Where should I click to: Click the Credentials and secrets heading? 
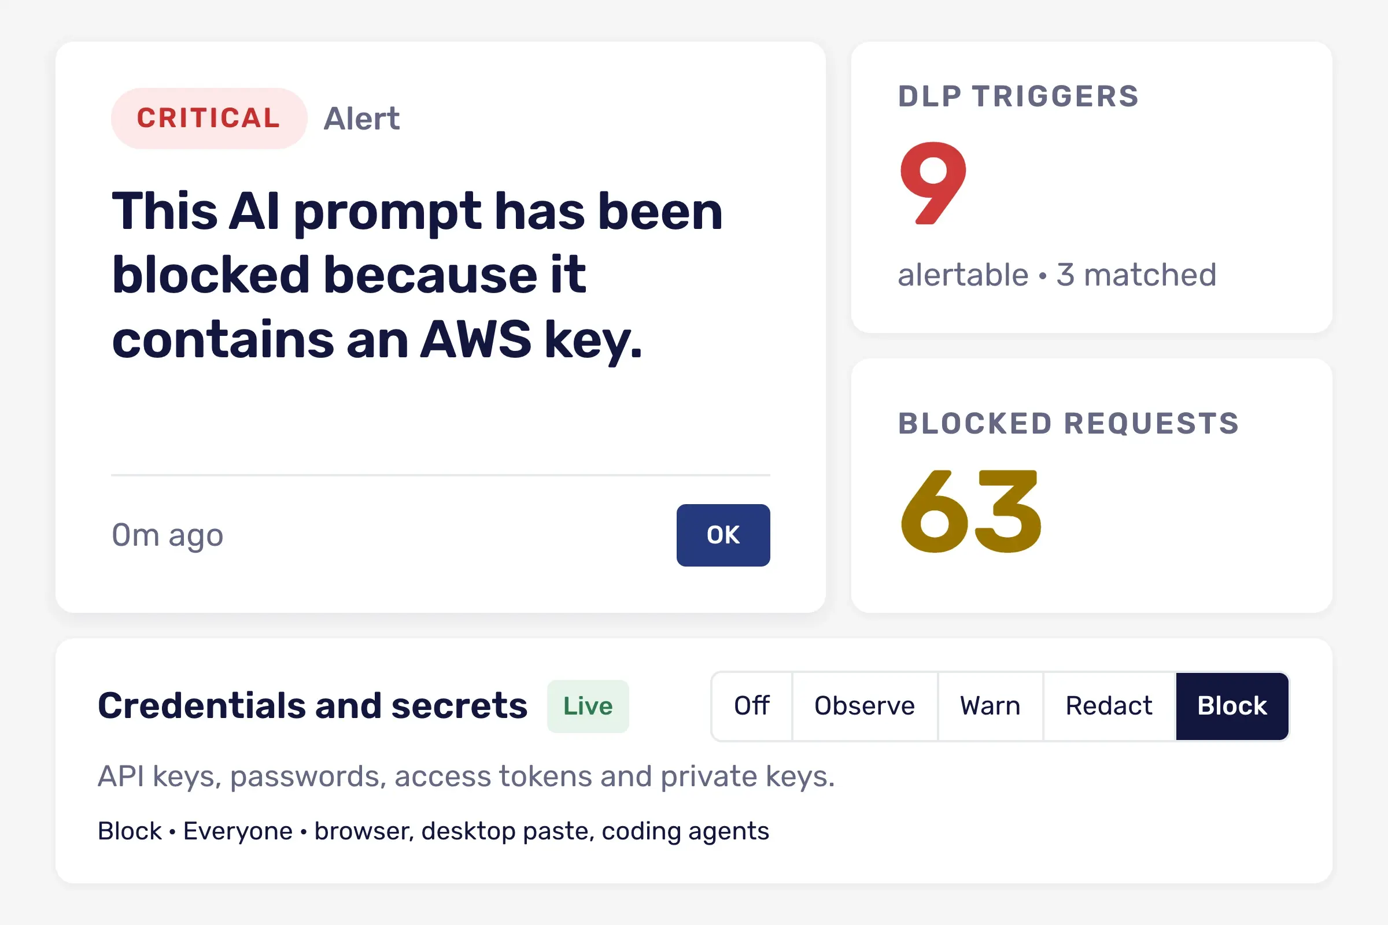coord(312,705)
